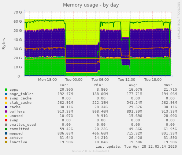Click the inactive average value 19.58G

[x=135, y=142]
